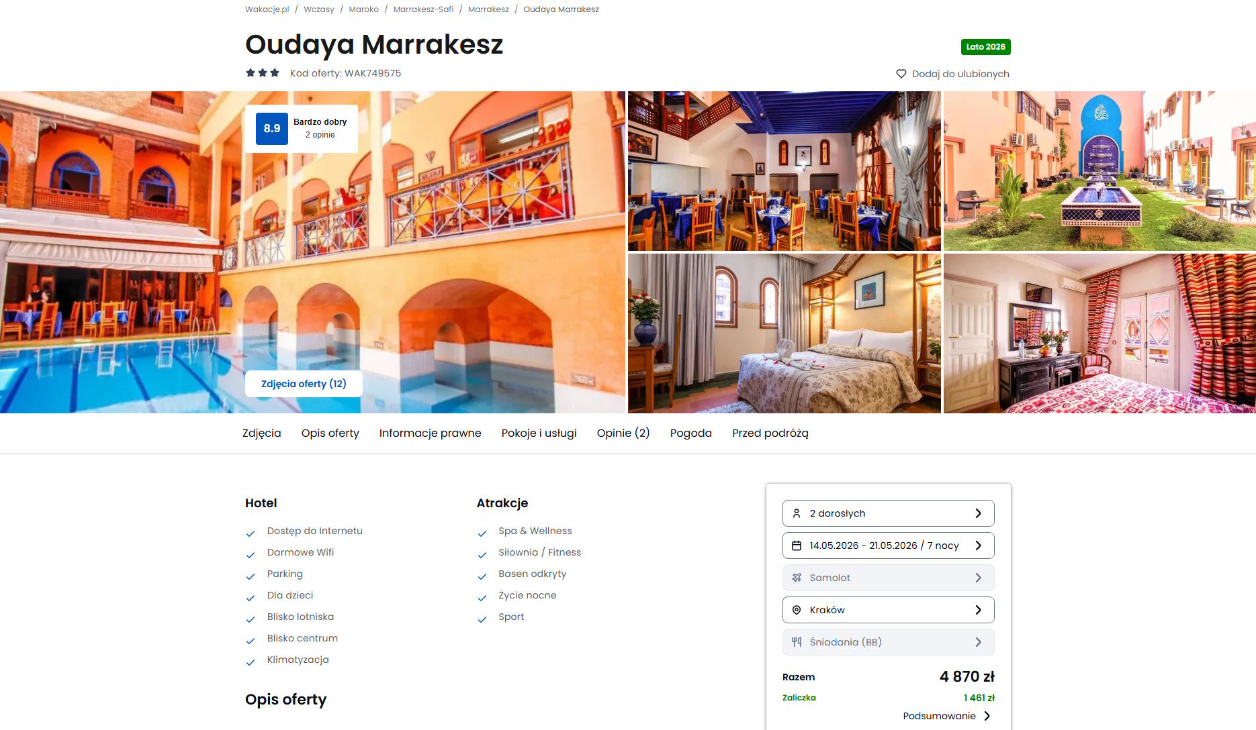Expand the Kraków departure city selector
The image size is (1256, 730).
888,610
